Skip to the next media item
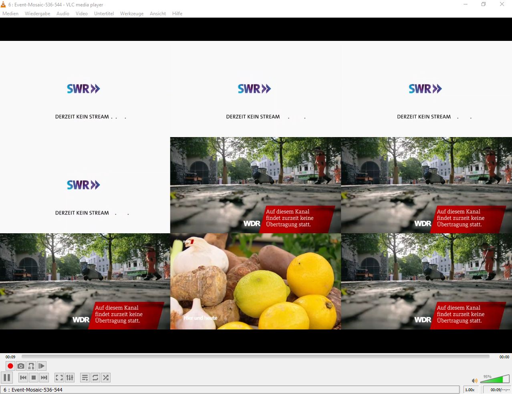The width and height of the screenshot is (512, 394). click(x=44, y=378)
